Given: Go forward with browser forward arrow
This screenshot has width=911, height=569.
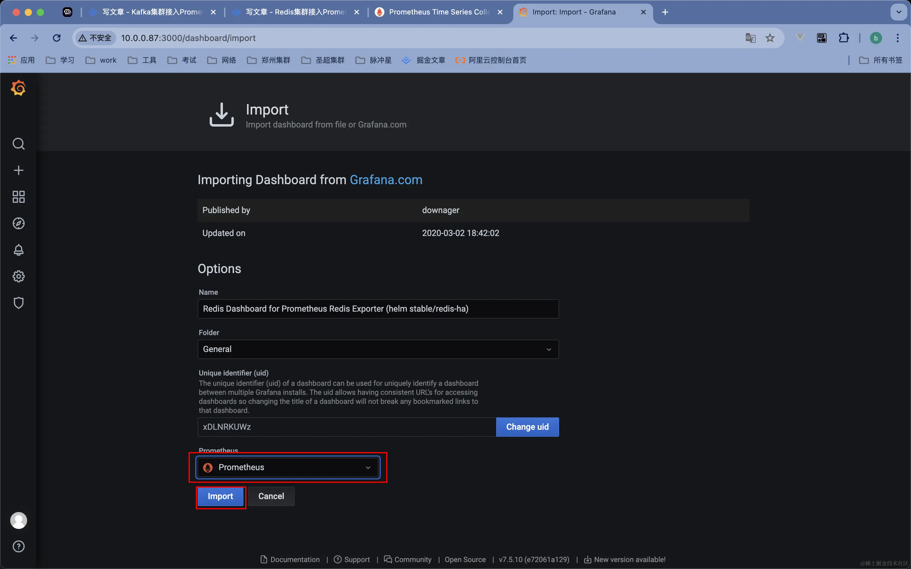Looking at the screenshot, I should coord(35,38).
